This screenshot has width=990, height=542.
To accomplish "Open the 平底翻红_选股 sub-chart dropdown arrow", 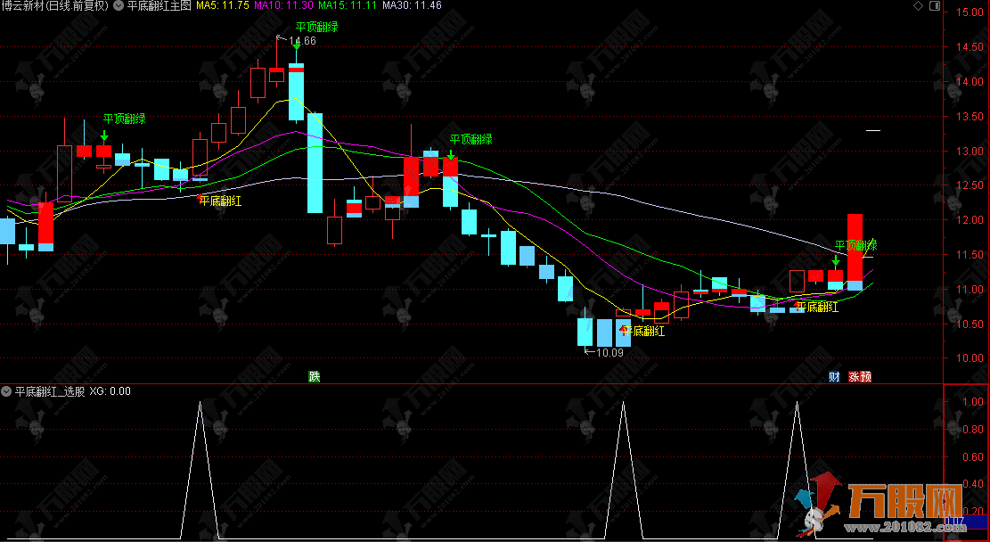I will coord(6,391).
